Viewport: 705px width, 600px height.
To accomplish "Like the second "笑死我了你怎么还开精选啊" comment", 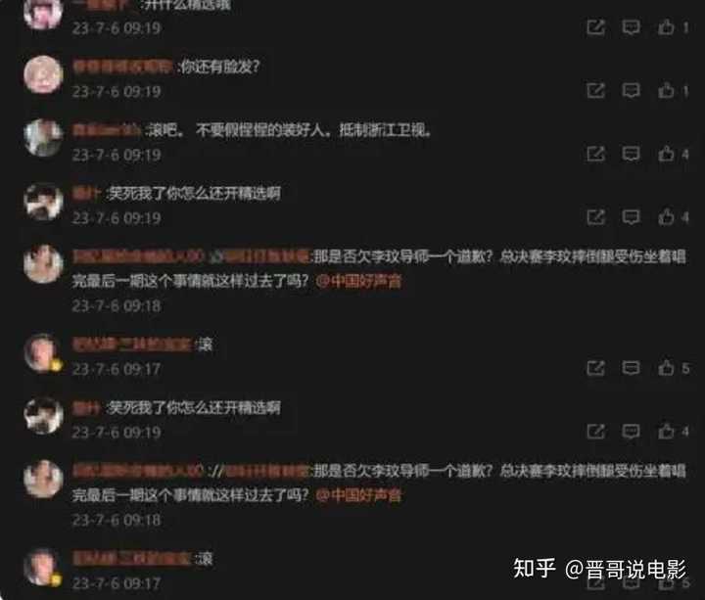I will click(x=666, y=432).
